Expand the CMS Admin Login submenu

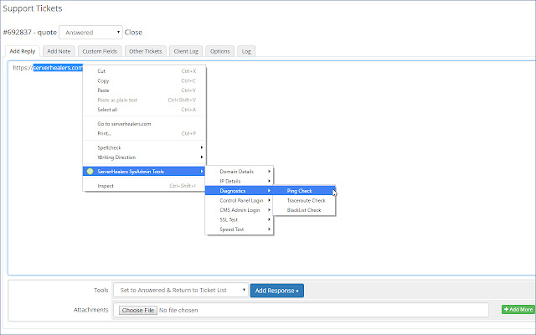pos(240,210)
